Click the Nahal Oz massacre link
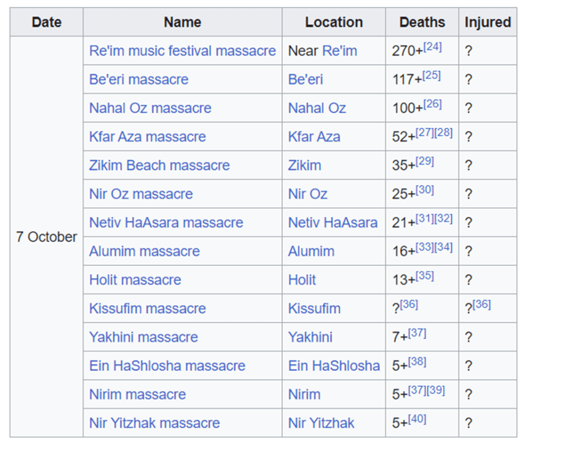 tap(150, 108)
